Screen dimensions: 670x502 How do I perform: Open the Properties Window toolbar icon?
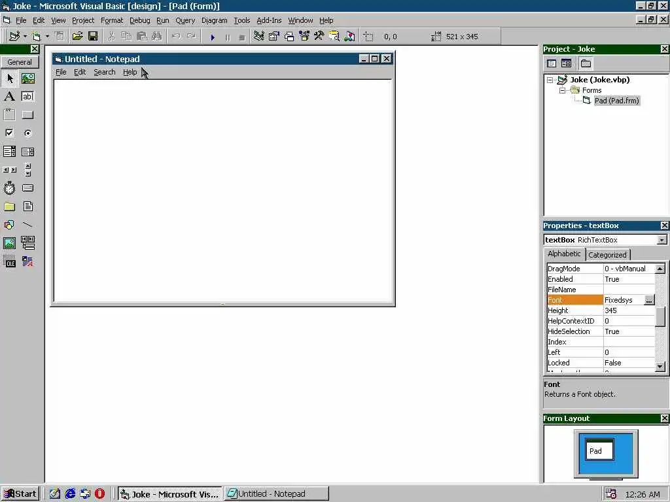(274, 37)
